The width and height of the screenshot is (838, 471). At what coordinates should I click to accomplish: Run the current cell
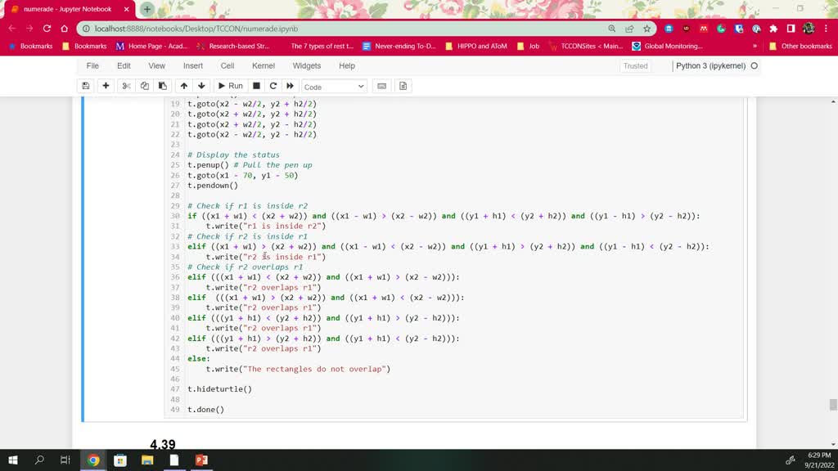230,86
